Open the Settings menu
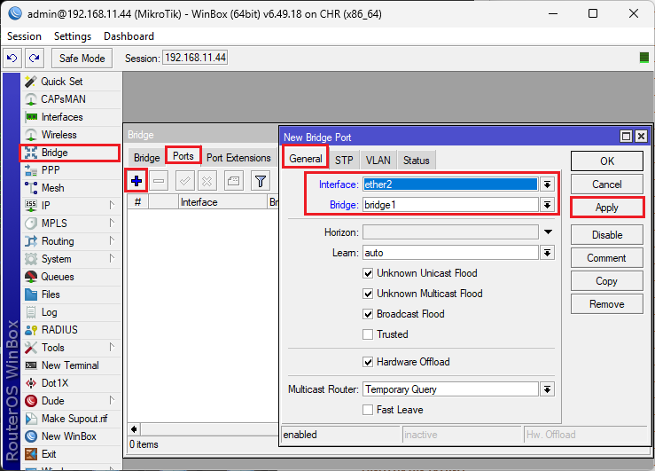The width and height of the screenshot is (655, 471). coord(72,36)
